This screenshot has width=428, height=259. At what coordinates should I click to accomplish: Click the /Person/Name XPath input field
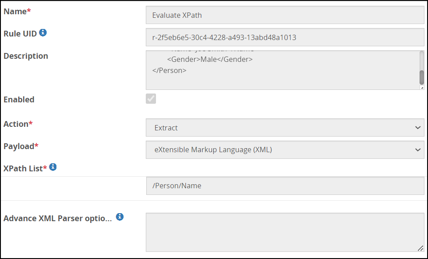click(285, 186)
